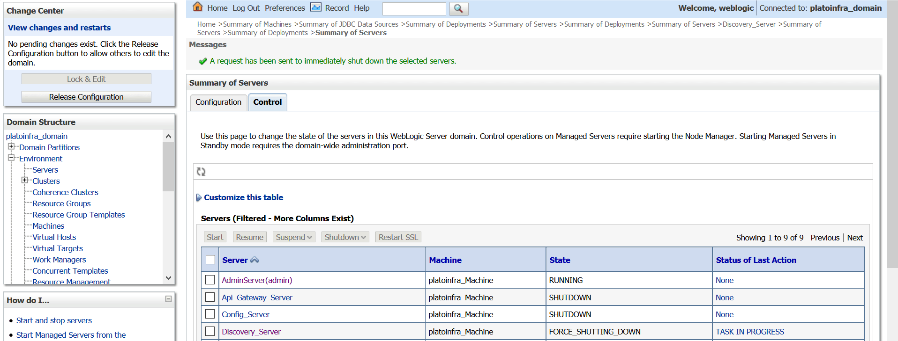The height and width of the screenshot is (341, 898).
Task: Click the toolbar search input field
Action: point(414,8)
